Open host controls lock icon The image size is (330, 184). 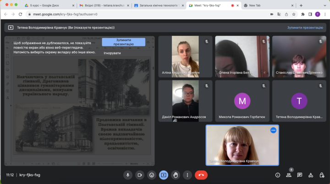coord(322,175)
